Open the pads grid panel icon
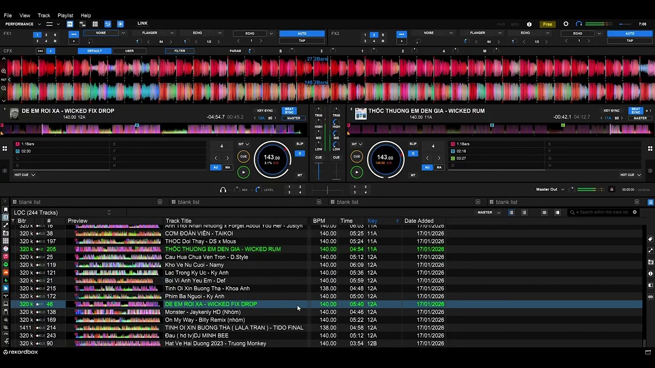 point(95,24)
